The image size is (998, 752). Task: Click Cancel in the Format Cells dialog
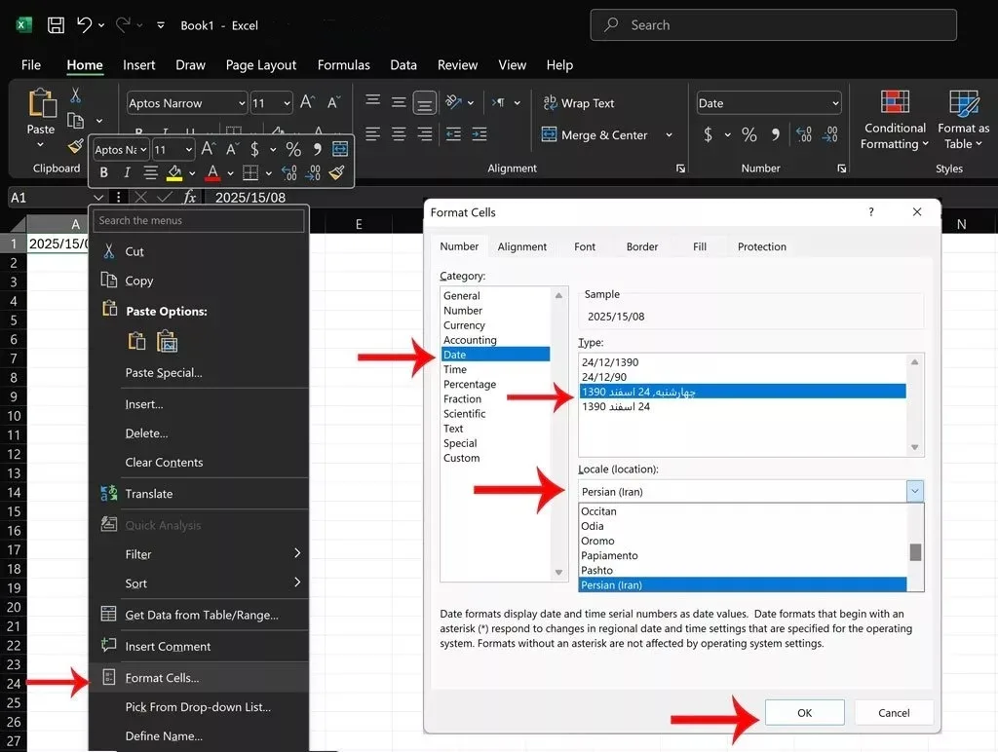(x=894, y=713)
